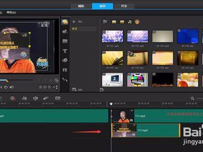
Task: Click the preview scrubber playhead
Action: click(7, 81)
